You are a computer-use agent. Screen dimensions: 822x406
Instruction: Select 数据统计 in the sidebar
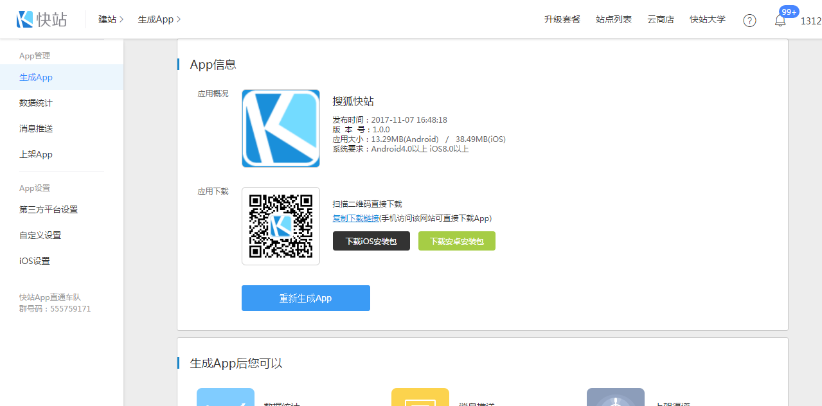pos(36,103)
